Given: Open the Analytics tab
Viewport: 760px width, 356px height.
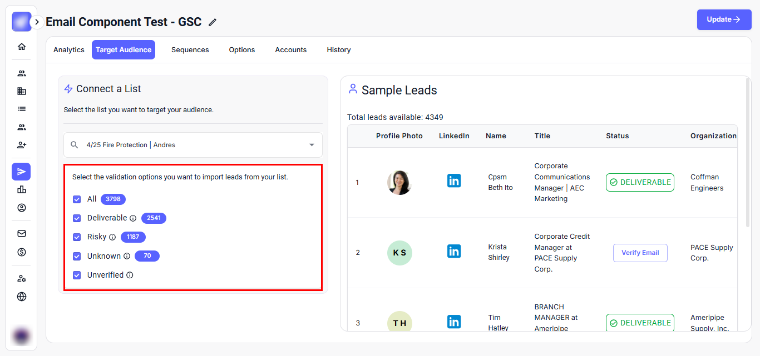Looking at the screenshot, I should click(69, 50).
